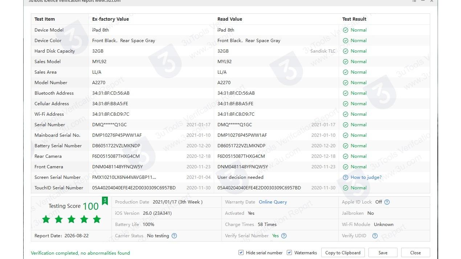This screenshot has width=461, height=259.
Task: Close the verification report dialog
Action: tap(415, 253)
